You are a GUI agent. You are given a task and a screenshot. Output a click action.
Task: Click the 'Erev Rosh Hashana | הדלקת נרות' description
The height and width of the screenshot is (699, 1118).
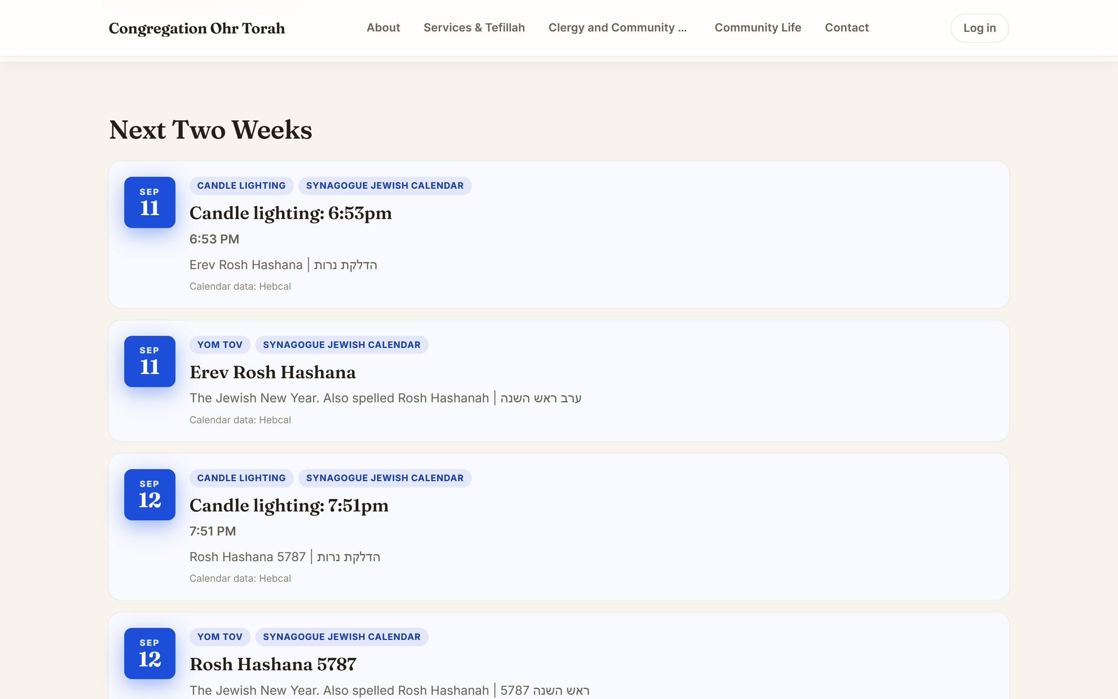pyautogui.click(x=283, y=265)
